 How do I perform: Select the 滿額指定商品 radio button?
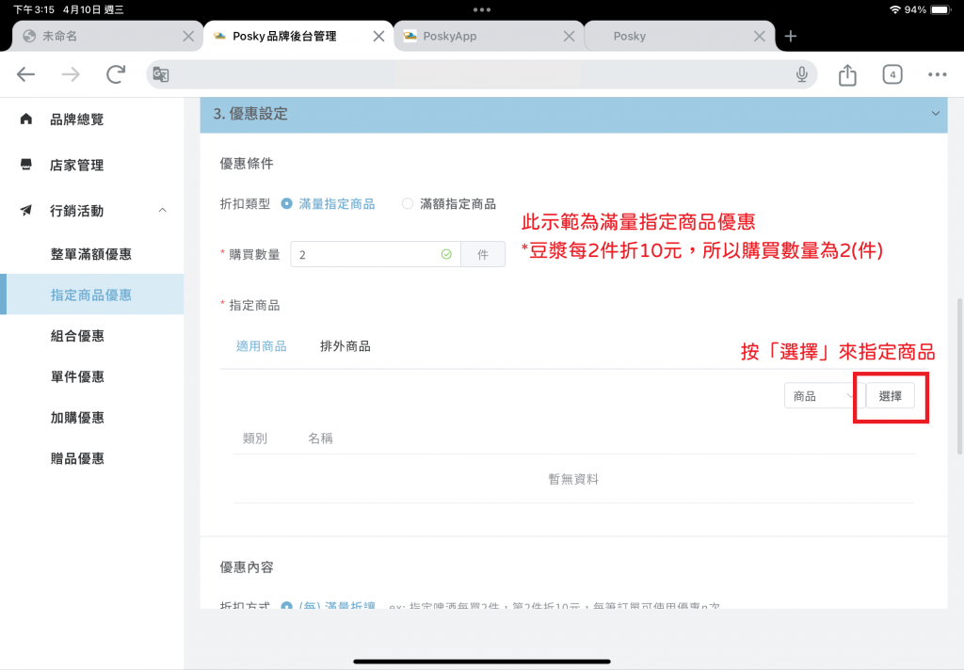(407, 203)
